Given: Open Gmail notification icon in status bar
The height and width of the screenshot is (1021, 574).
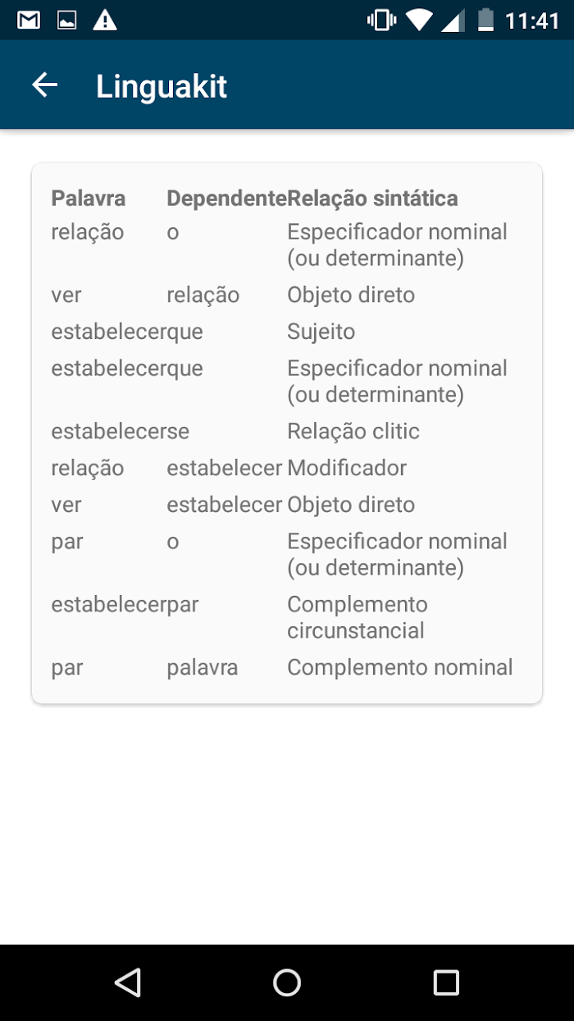Looking at the screenshot, I should 29,20.
